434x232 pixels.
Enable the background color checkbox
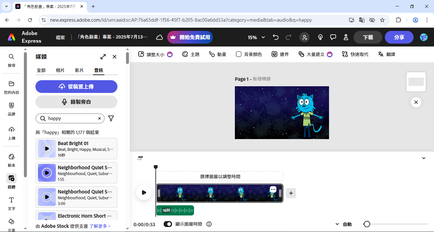tap(239, 54)
